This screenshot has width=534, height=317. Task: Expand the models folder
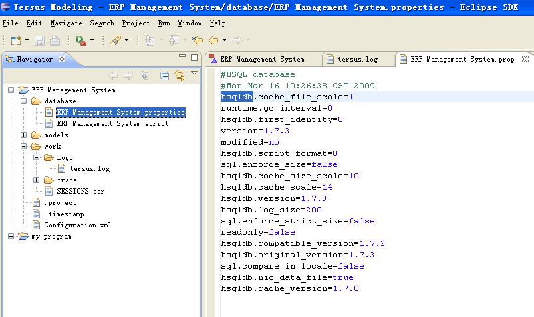pos(24,135)
